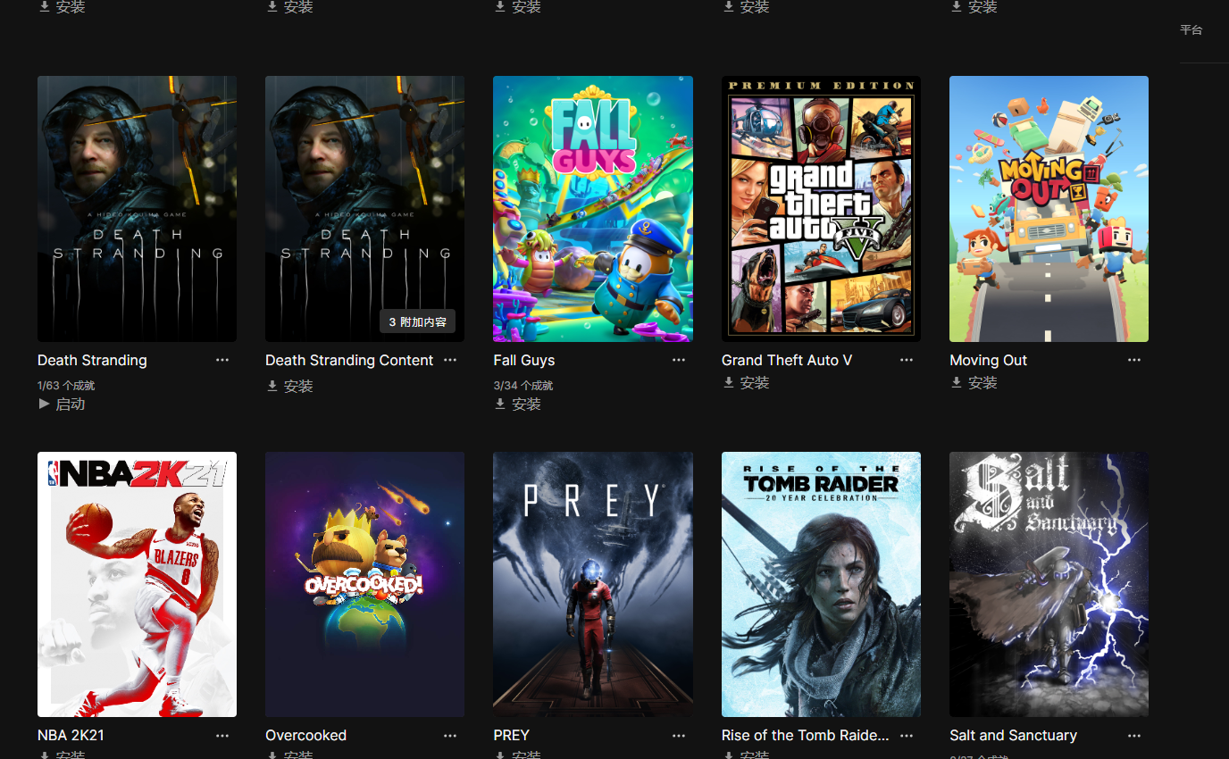This screenshot has height=759, width=1229.
Task: Click the Grand Theft Auto V title
Action: point(787,360)
